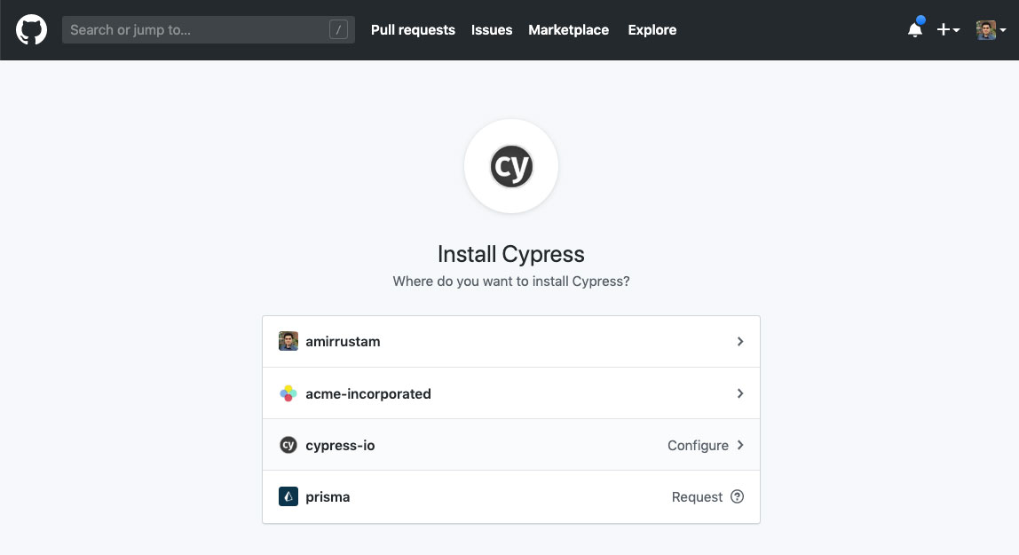The width and height of the screenshot is (1019, 555).
Task: Click the prisma organization icon
Action: [288, 496]
